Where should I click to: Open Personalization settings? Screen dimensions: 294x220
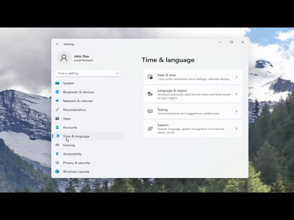[88, 110]
